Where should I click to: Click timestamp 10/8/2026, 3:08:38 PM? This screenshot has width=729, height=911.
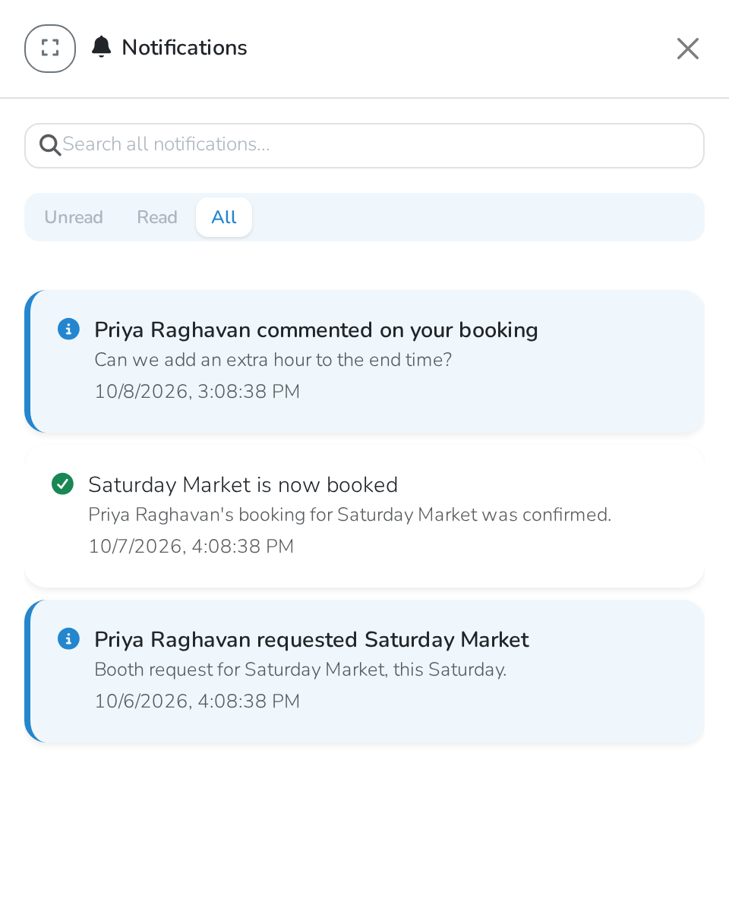tap(197, 392)
